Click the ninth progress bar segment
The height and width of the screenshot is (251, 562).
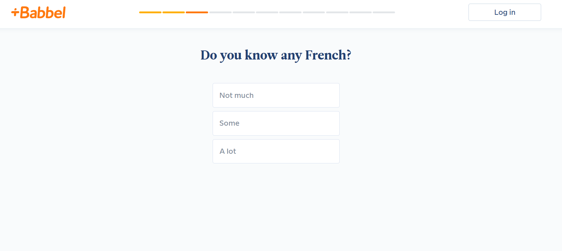(x=337, y=12)
